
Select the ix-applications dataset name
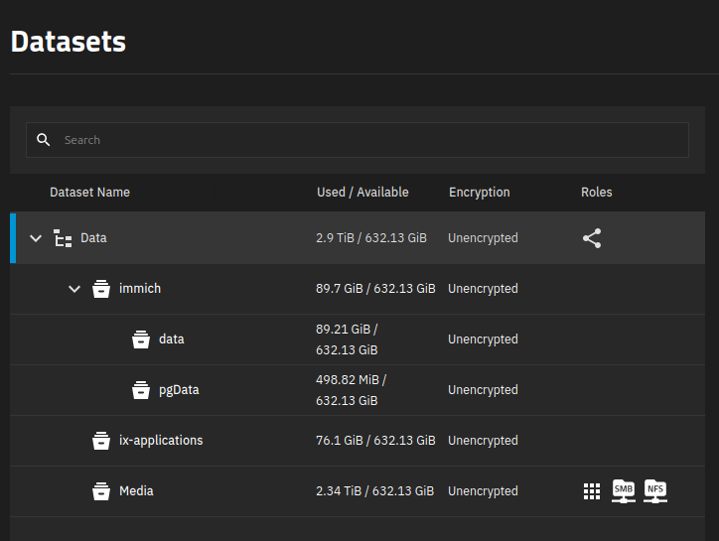pyautogui.click(x=161, y=441)
